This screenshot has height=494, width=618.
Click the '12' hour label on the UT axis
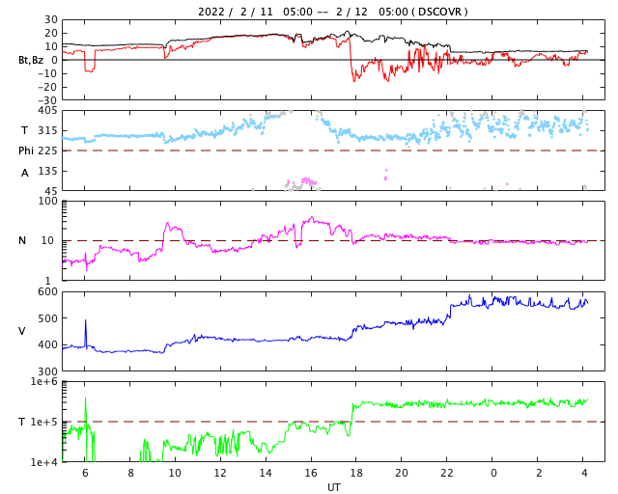[x=220, y=473]
